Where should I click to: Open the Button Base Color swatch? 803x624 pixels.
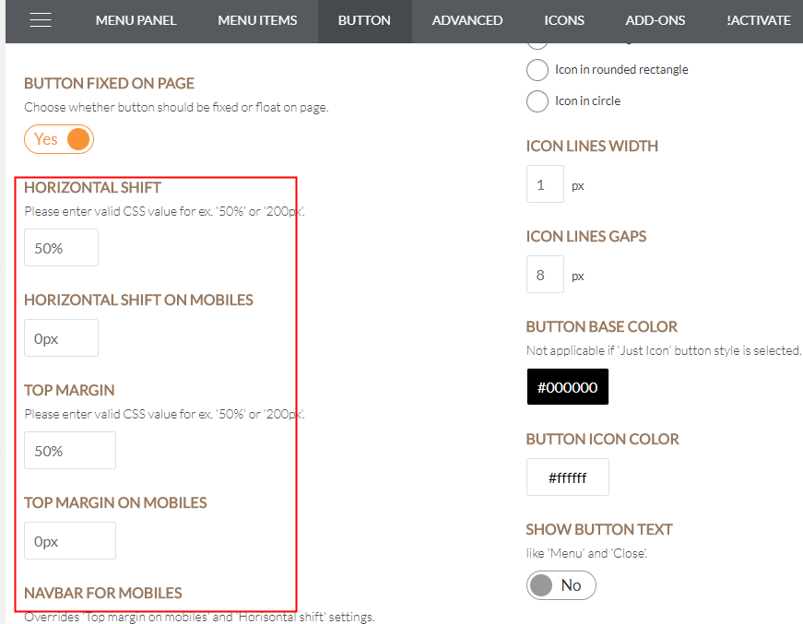point(567,387)
